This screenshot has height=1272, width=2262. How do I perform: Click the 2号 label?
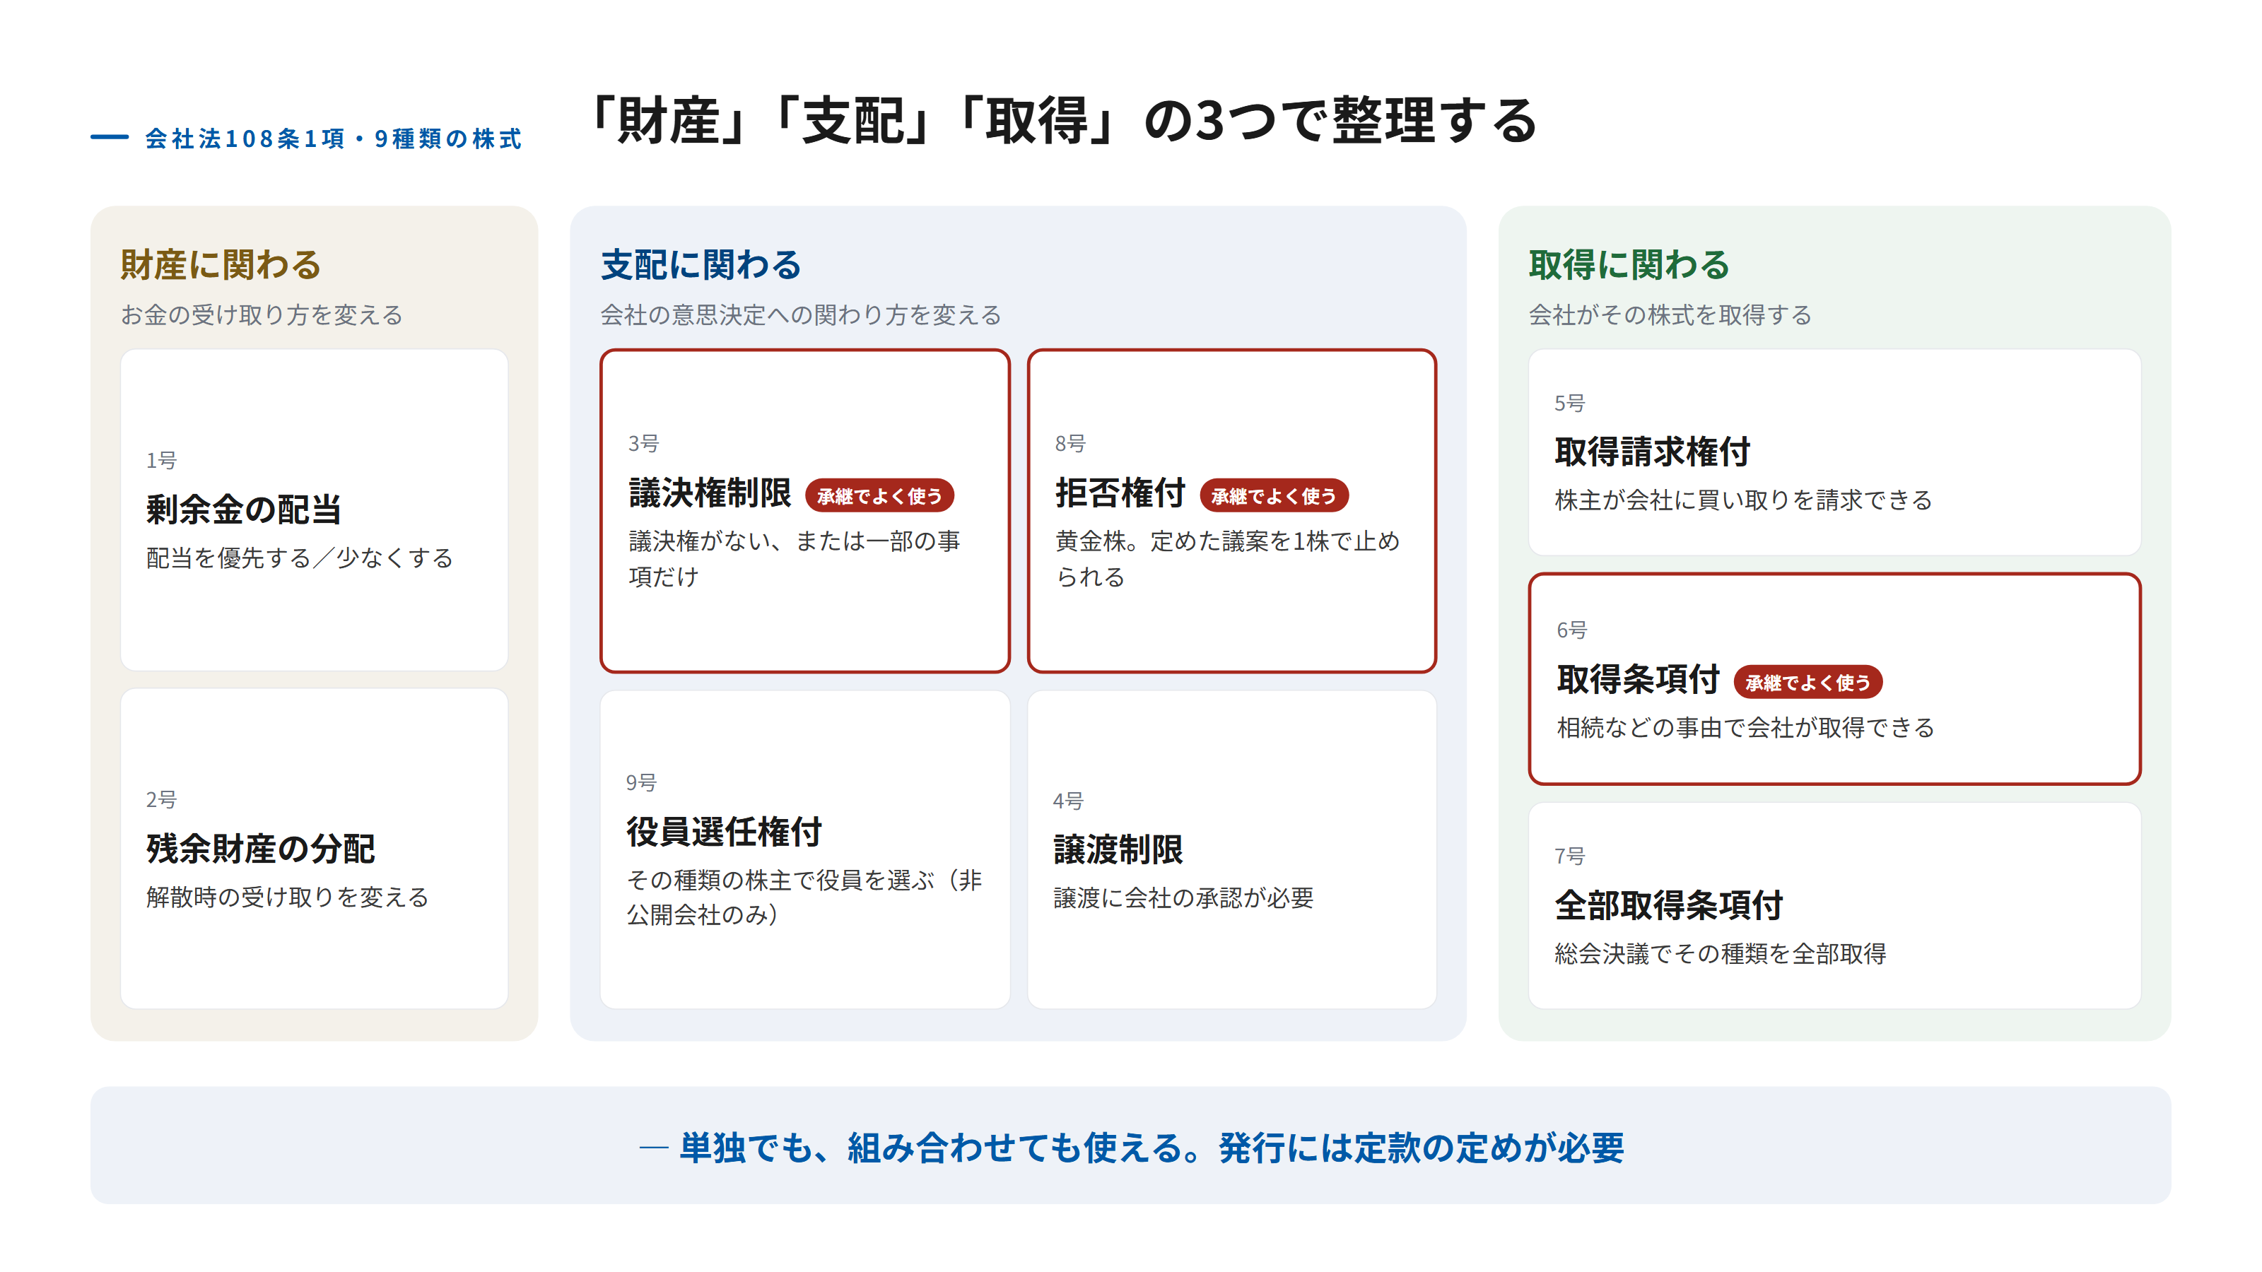coord(162,799)
